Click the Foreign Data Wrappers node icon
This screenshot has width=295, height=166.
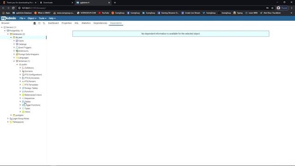click(17, 54)
